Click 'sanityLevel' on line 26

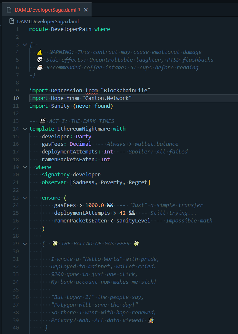(133, 221)
